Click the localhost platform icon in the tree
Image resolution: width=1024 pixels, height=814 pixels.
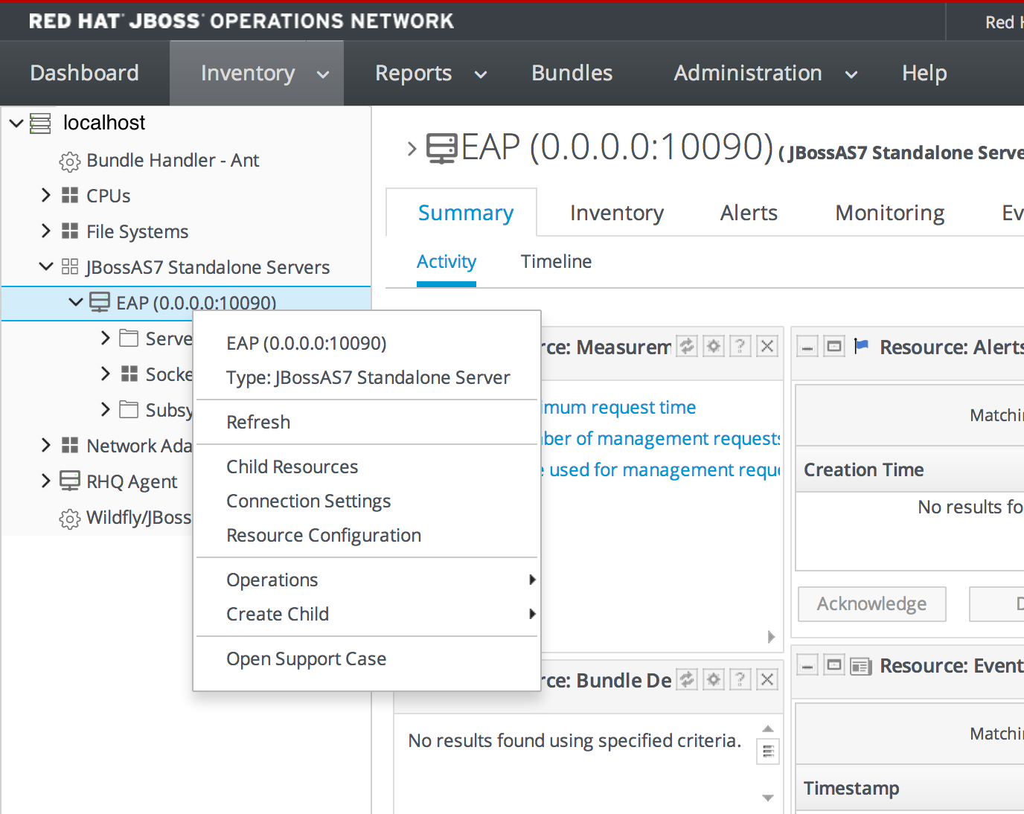pos(40,124)
